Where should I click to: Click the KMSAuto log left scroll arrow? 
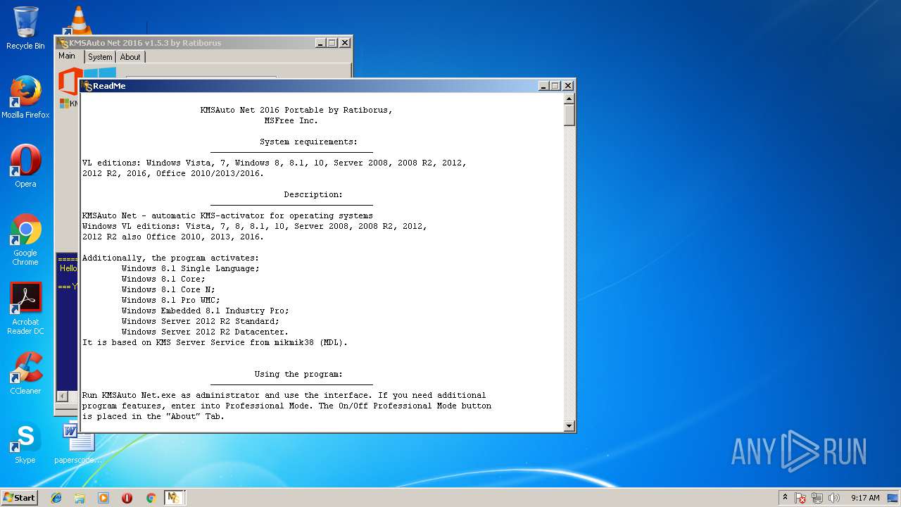[62, 396]
